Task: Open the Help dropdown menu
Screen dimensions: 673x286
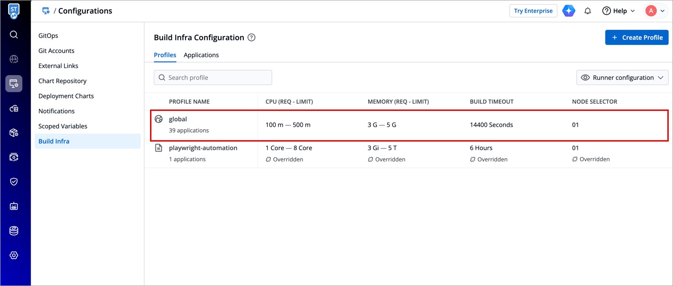Action: 618,11
